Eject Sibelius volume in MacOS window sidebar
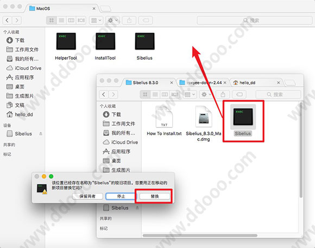 [41, 134]
